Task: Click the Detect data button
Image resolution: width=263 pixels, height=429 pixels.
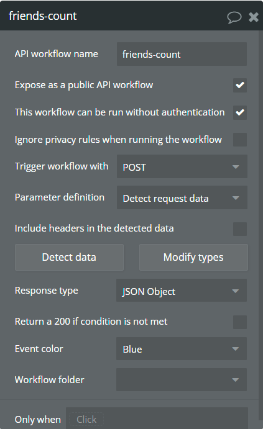Action: (x=69, y=258)
